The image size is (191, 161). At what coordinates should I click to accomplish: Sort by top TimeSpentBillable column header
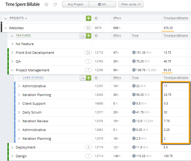[176, 18]
